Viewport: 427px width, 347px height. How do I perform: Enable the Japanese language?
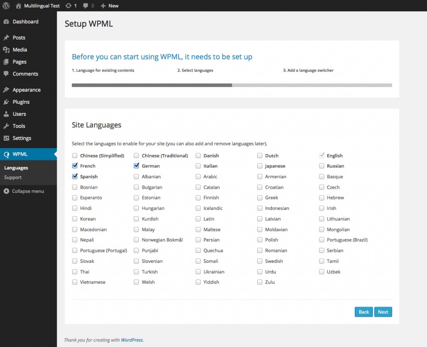coord(260,166)
